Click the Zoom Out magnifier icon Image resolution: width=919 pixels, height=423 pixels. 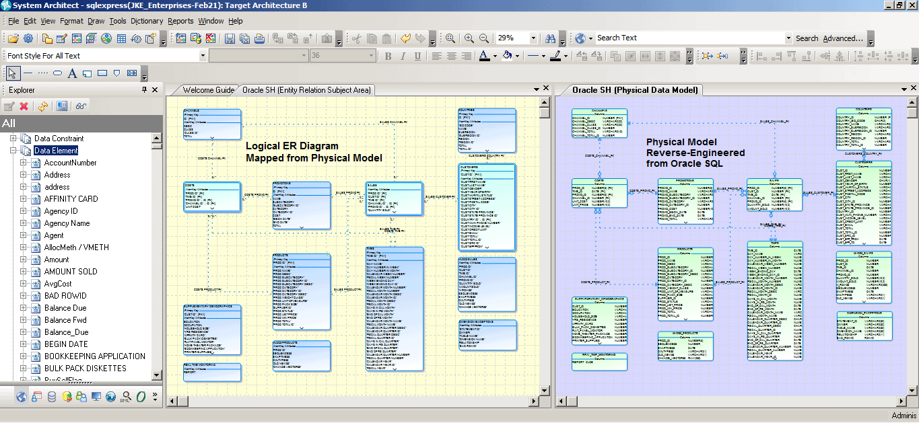485,38
